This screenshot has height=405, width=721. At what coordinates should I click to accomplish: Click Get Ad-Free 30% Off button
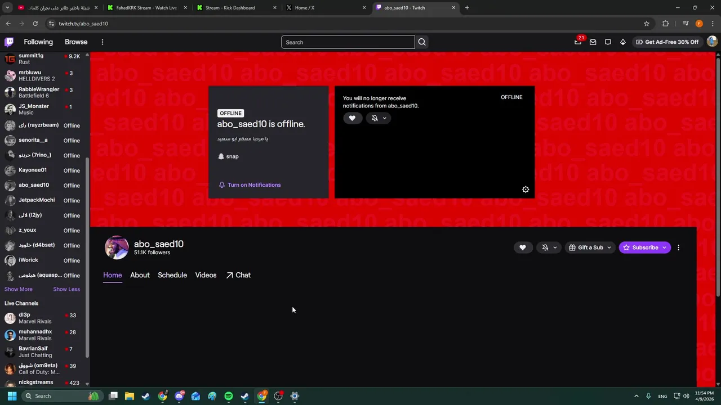tap(667, 42)
